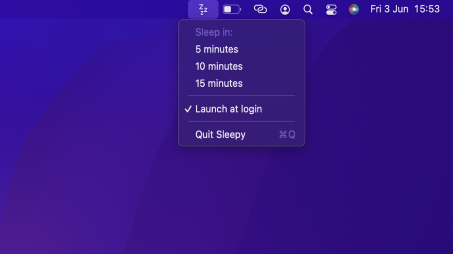Click the date and time clock
Image resolution: width=453 pixels, height=254 pixels.
[405, 9]
